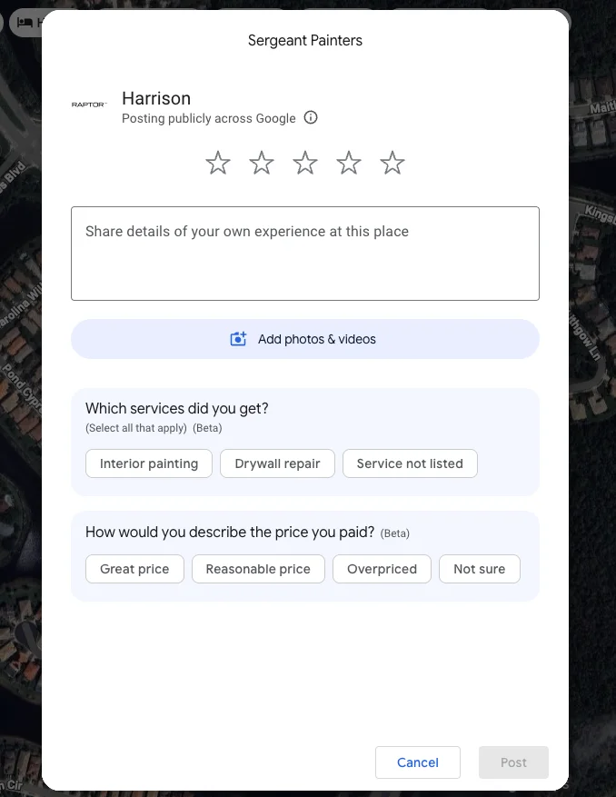Rate one star

coord(218,163)
